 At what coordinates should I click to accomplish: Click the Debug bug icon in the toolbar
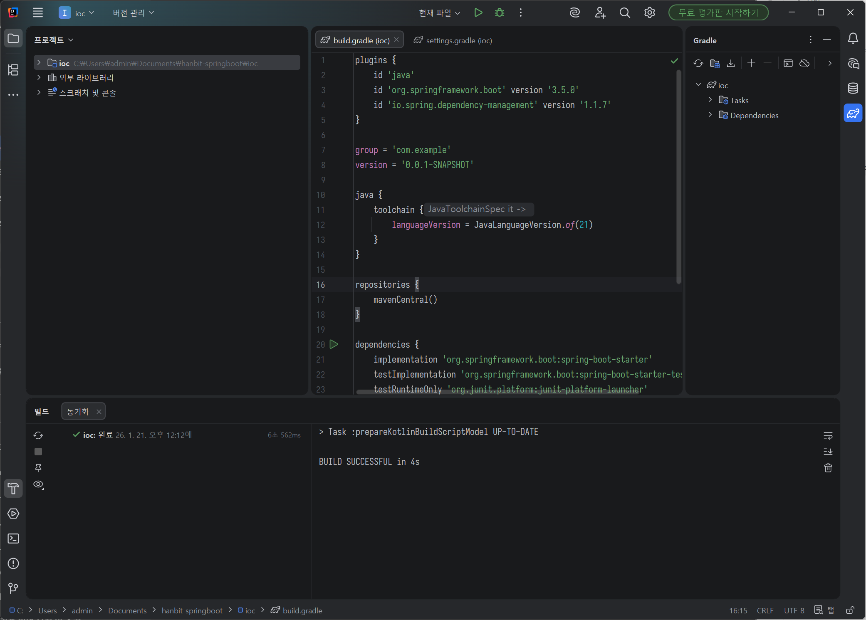pyautogui.click(x=499, y=12)
